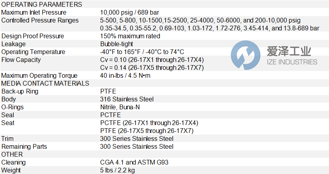Select the Maximum Operating Torque label
The width and height of the screenshot is (329, 174).
point(40,75)
